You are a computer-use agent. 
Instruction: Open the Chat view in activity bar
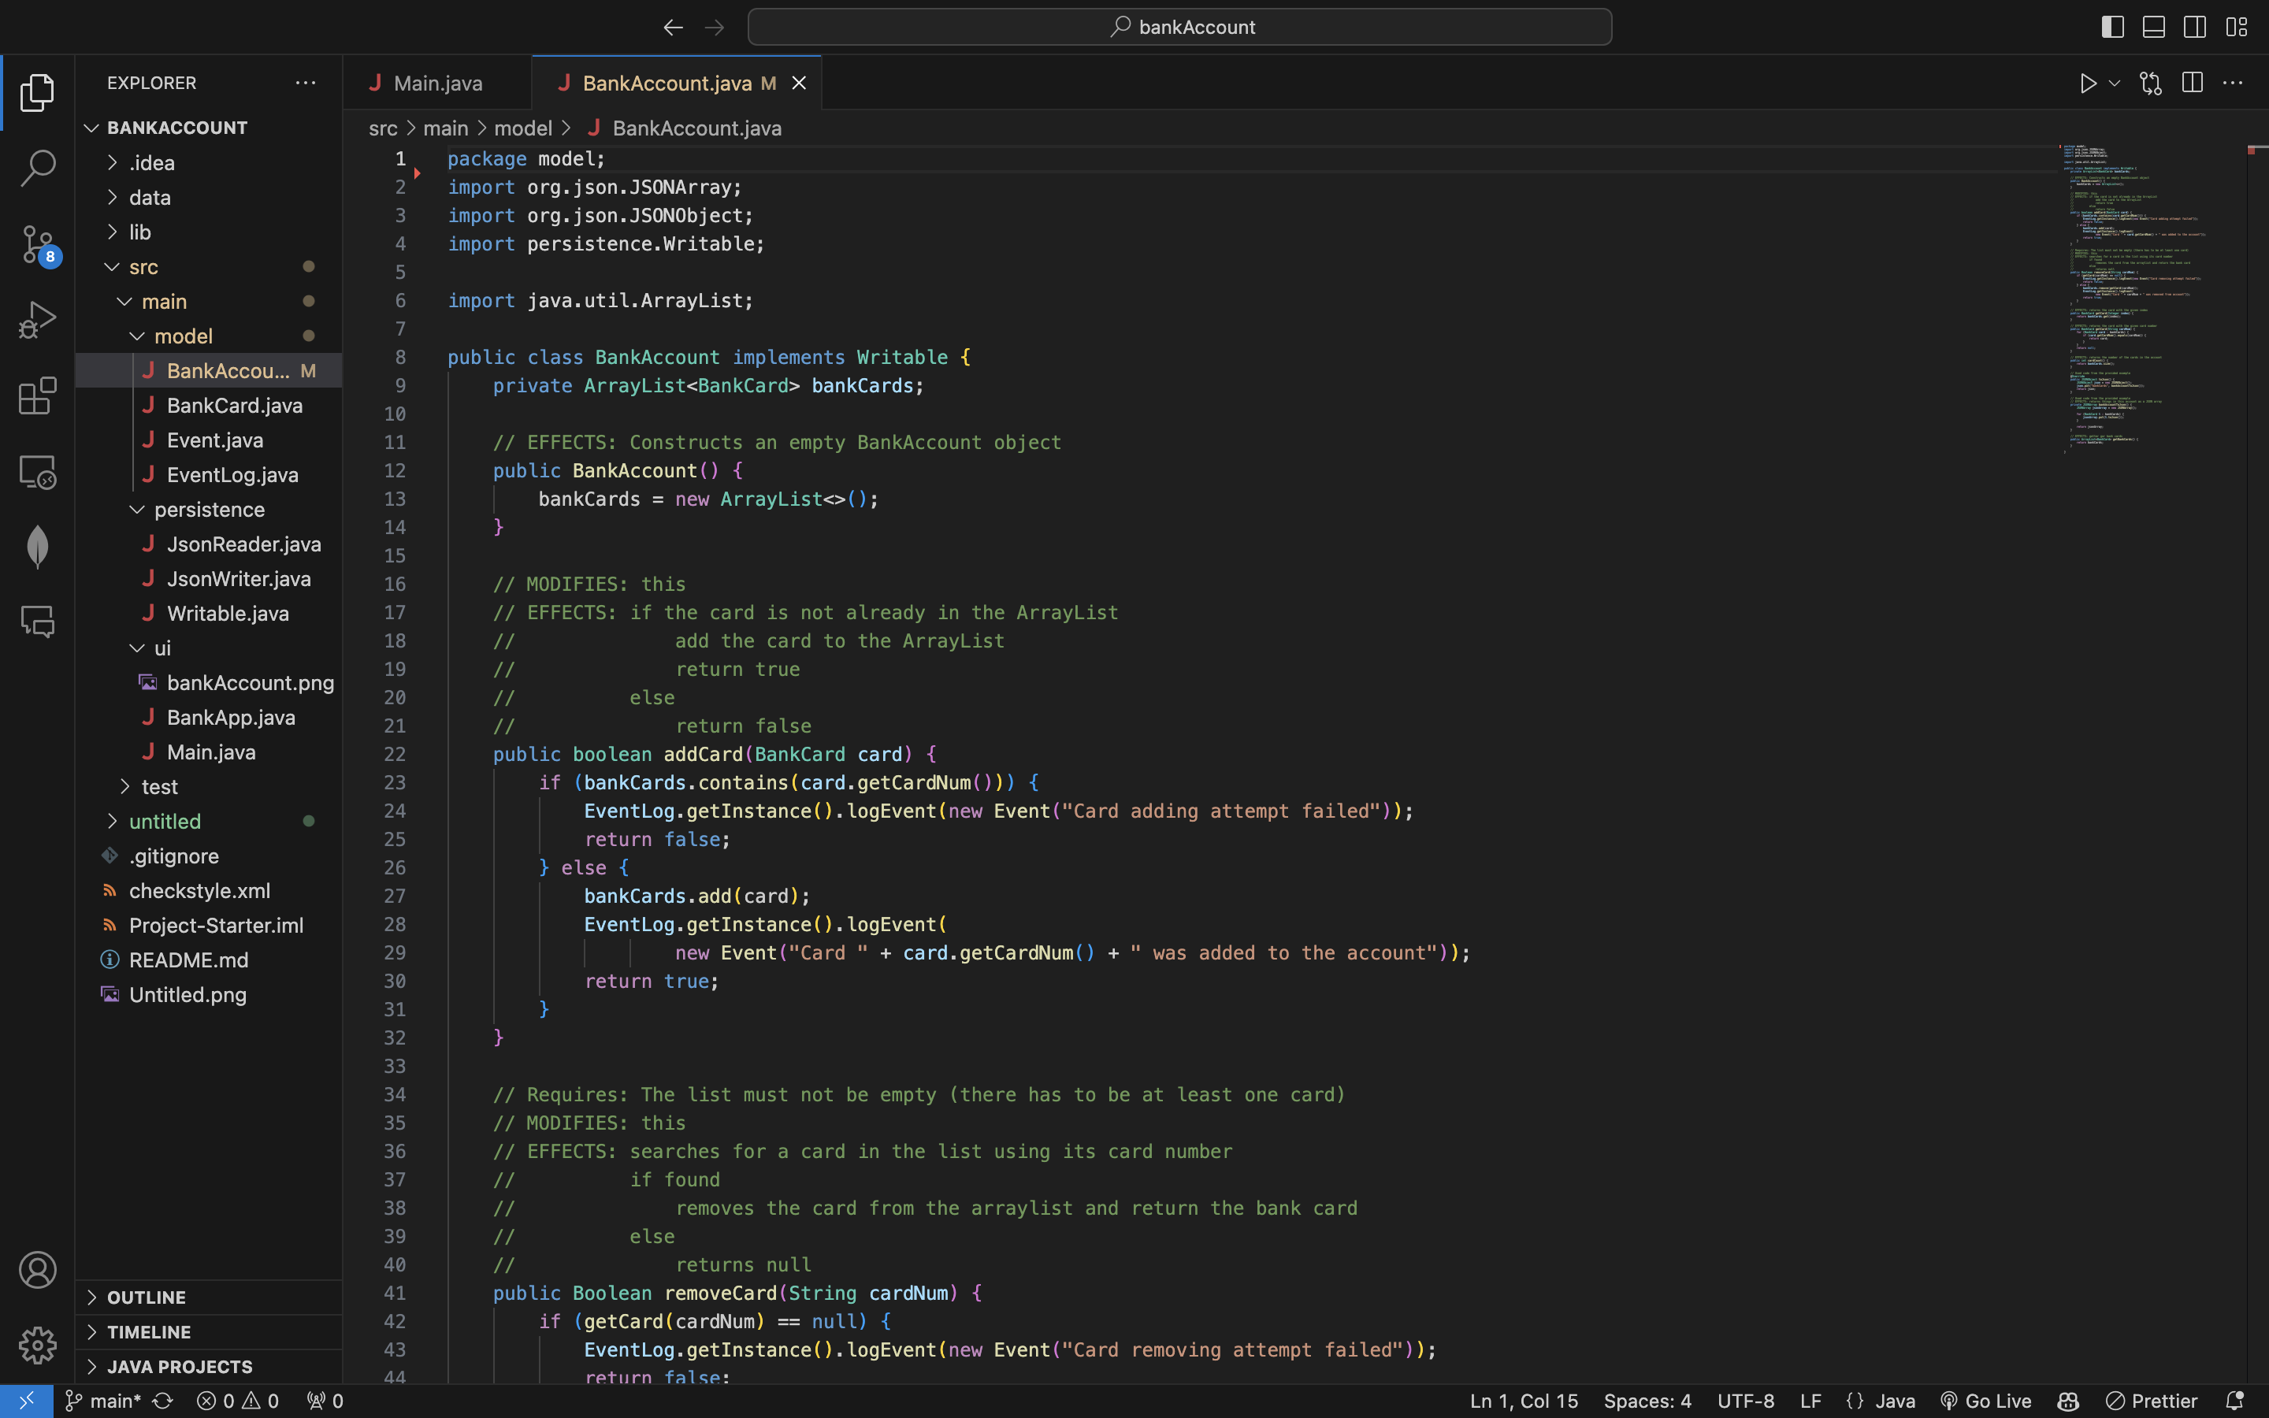[x=38, y=622]
